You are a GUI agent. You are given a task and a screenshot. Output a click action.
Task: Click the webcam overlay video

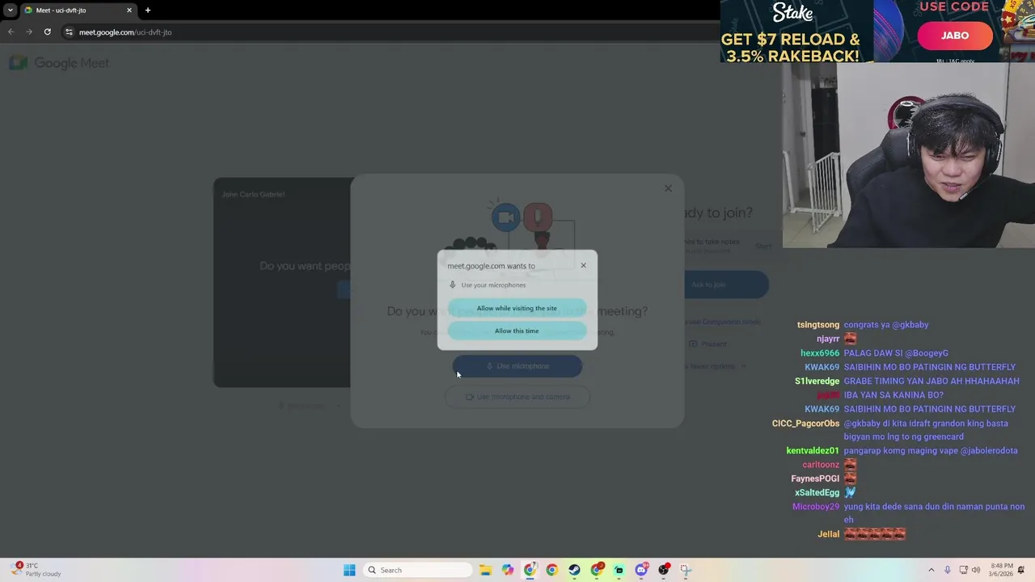[x=908, y=155]
